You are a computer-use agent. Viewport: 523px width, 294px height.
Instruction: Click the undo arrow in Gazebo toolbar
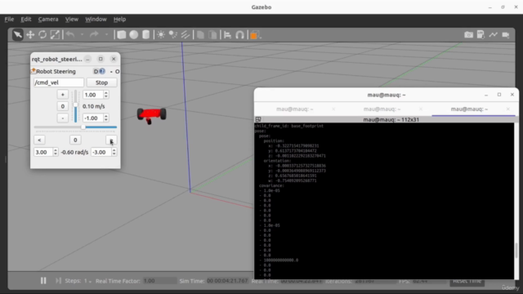[x=70, y=34]
